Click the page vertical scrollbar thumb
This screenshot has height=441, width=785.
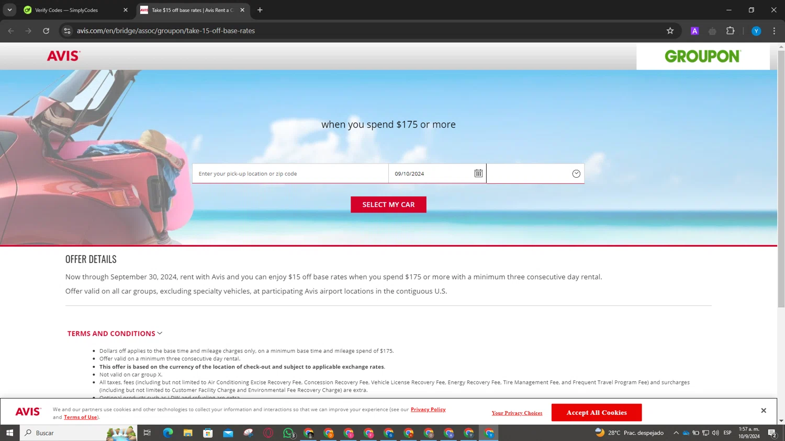(781, 179)
